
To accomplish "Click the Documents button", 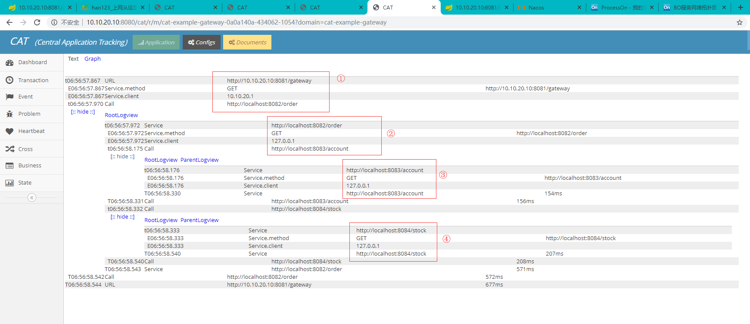I will [247, 42].
